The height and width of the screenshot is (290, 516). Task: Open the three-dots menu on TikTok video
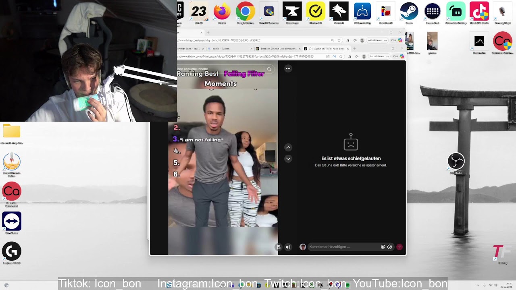pos(288,68)
